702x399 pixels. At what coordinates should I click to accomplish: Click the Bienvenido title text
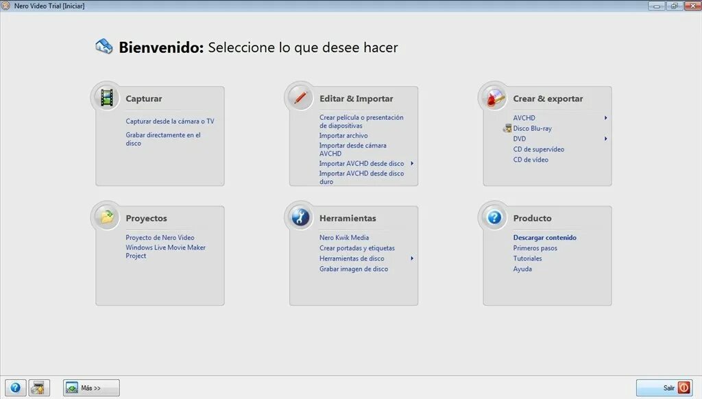coord(161,47)
